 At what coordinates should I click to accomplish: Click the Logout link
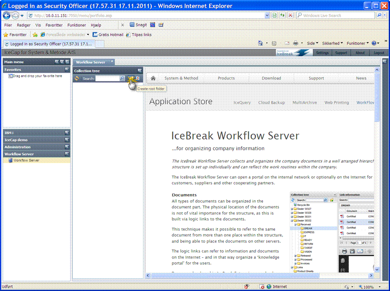379,53
